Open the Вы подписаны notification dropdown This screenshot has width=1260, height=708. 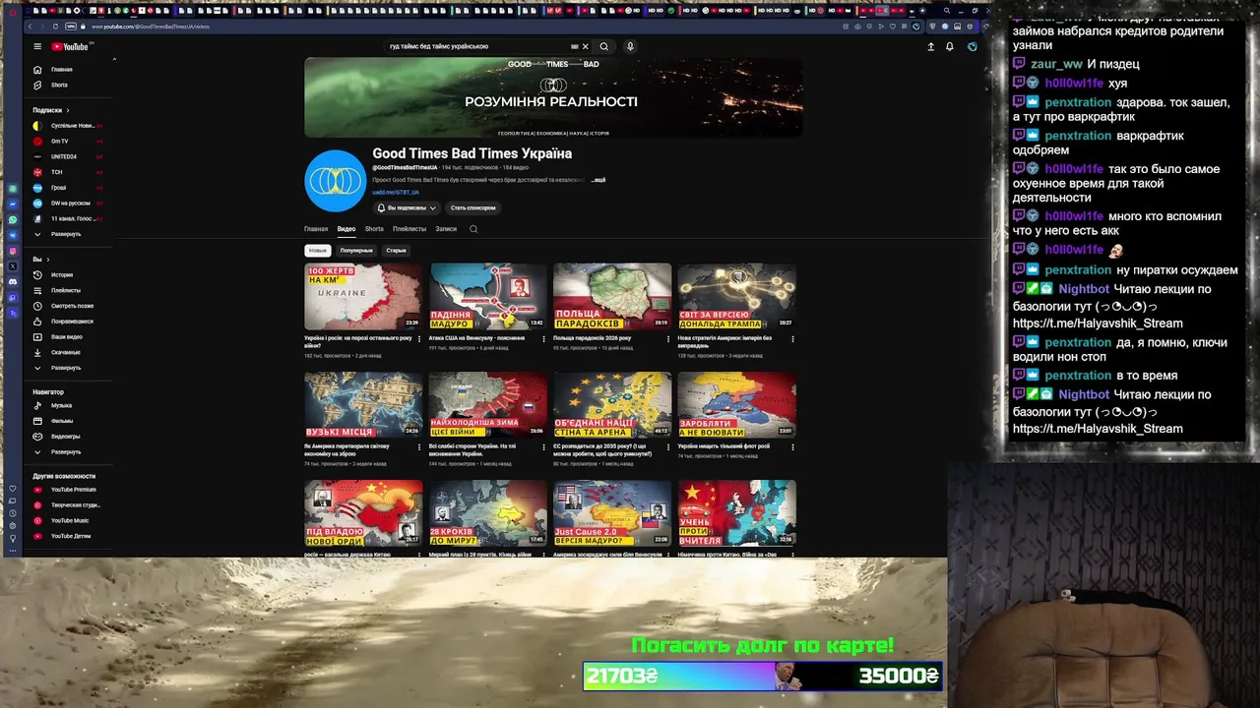click(407, 208)
